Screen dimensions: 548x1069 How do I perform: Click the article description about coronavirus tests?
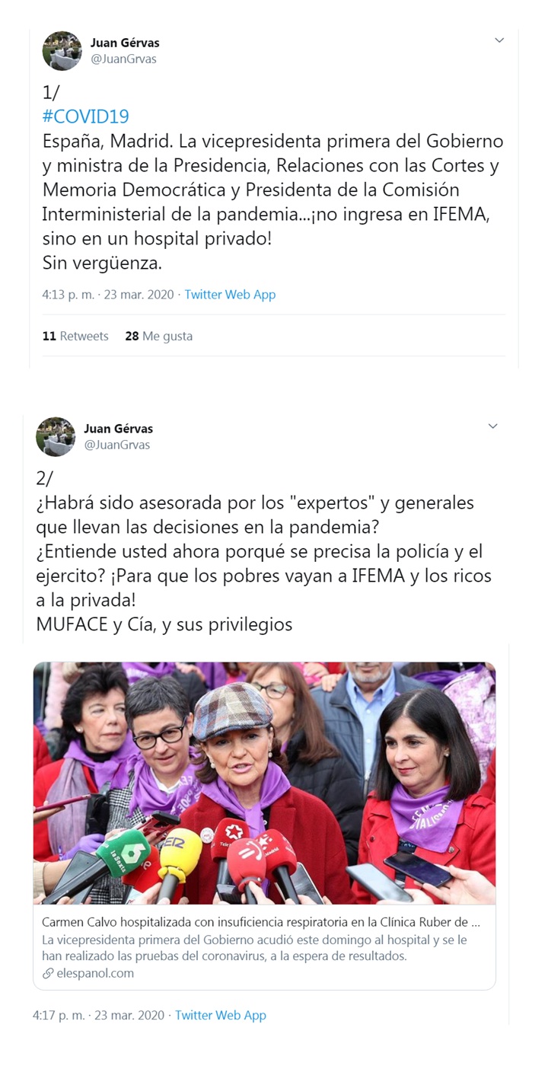pyautogui.click(x=255, y=948)
